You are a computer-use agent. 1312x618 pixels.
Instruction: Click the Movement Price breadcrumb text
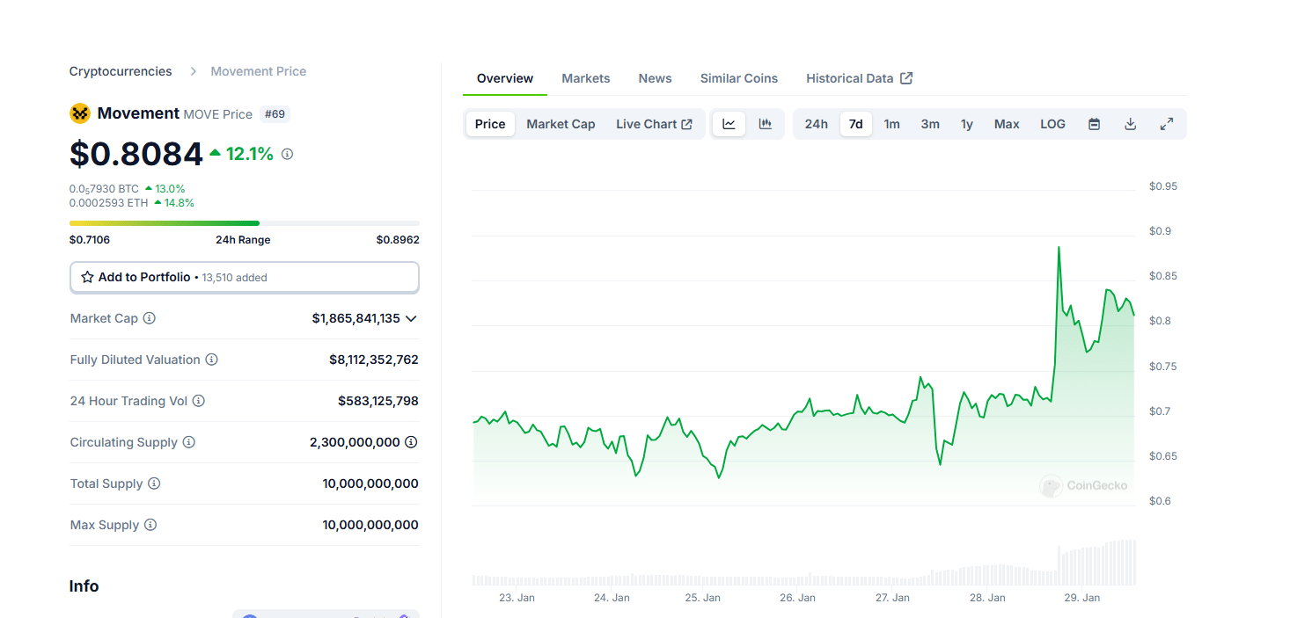coord(259,71)
